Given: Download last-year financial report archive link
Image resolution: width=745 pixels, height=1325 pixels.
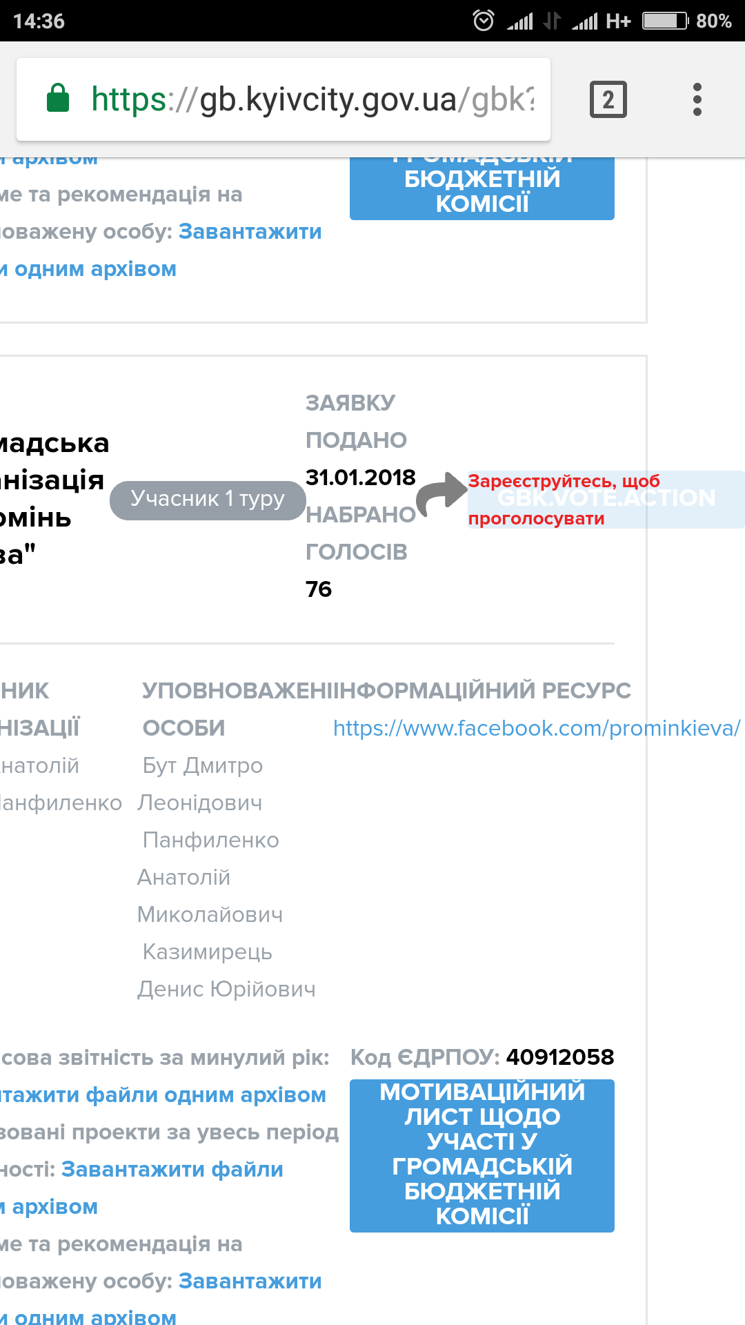Looking at the screenshot, I should [163, 1095].
